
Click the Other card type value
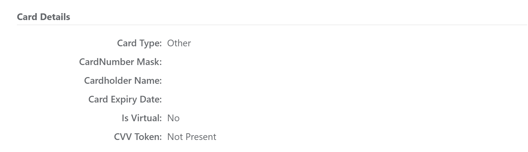pyautogui.click(x=179, y=43)
